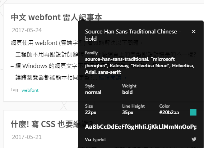
Task: Click the Family label in popup
Action: click(x=91, y=53)
